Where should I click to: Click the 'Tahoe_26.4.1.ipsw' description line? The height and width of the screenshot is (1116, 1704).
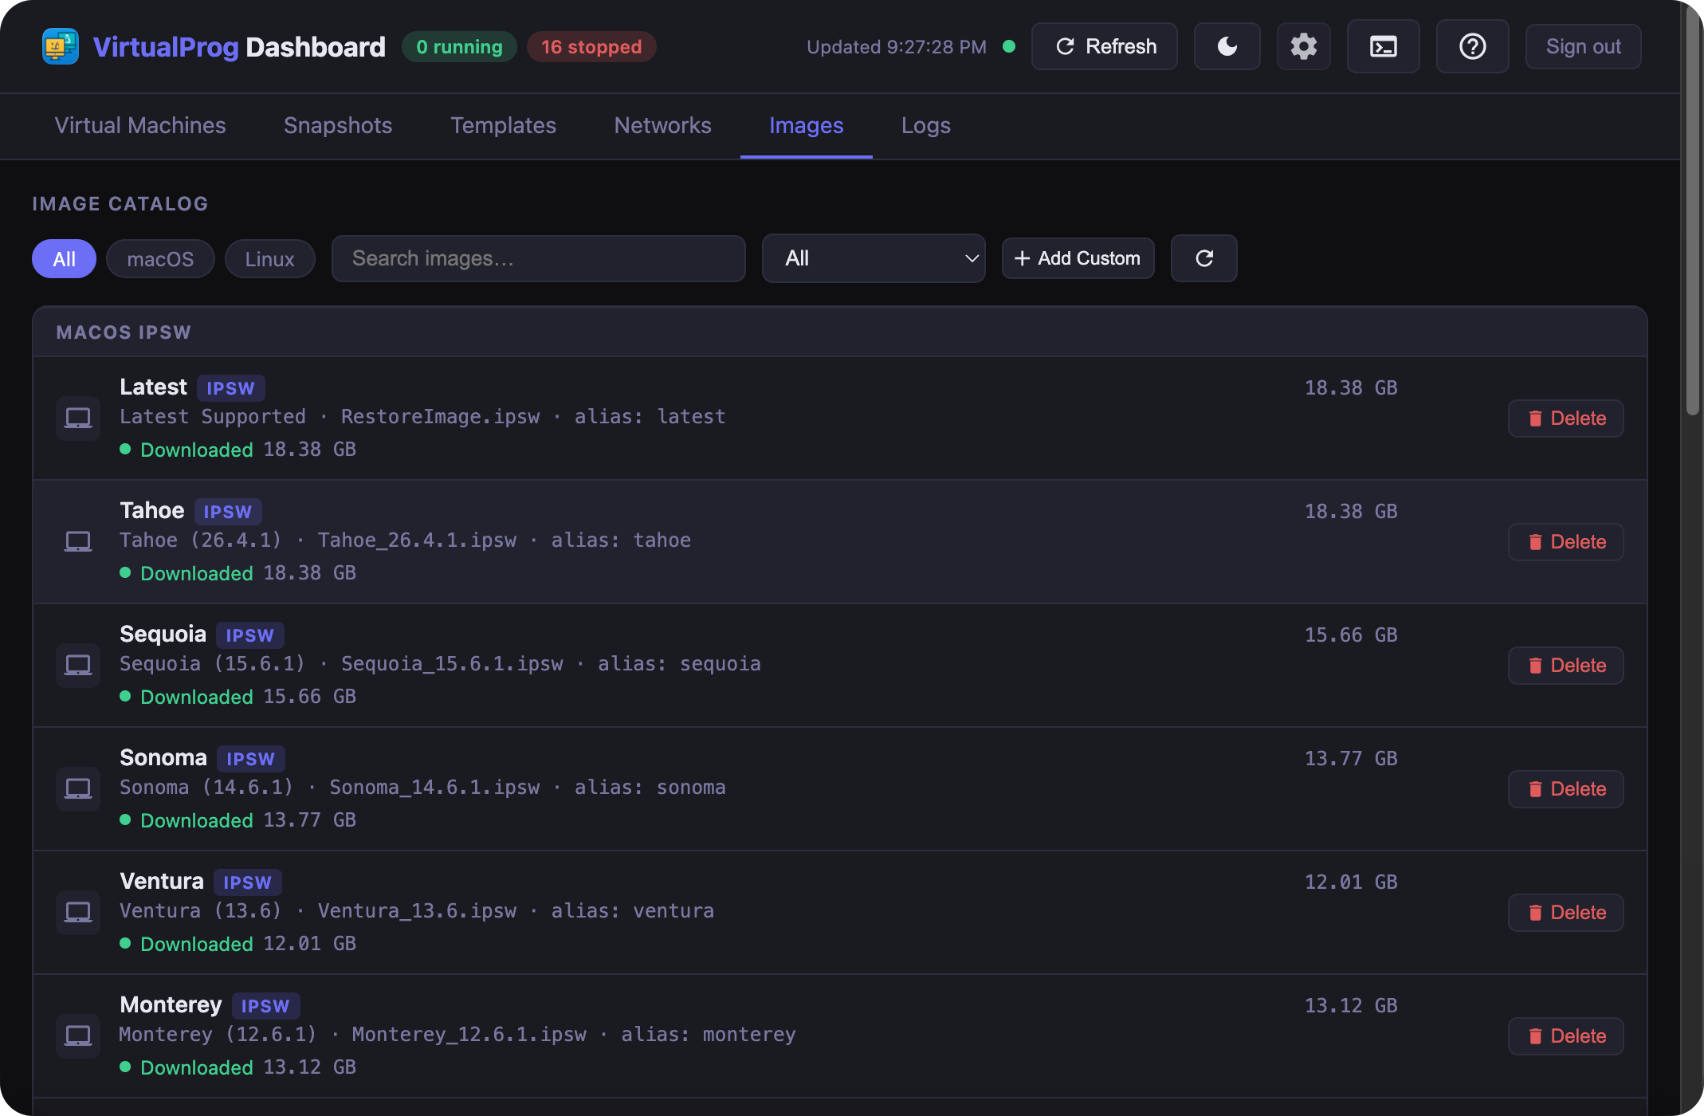click(405, 540)
